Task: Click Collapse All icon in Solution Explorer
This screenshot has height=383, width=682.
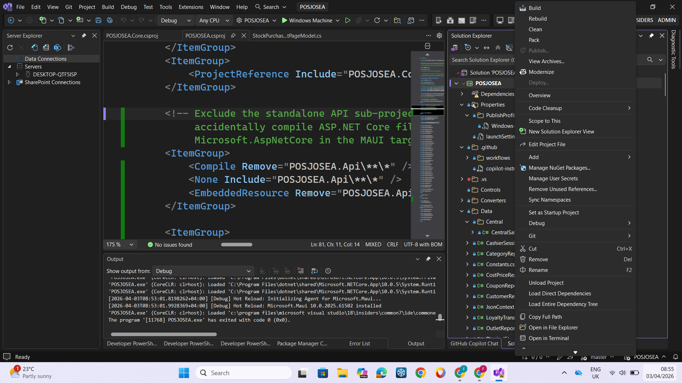Action: (498, 48)
